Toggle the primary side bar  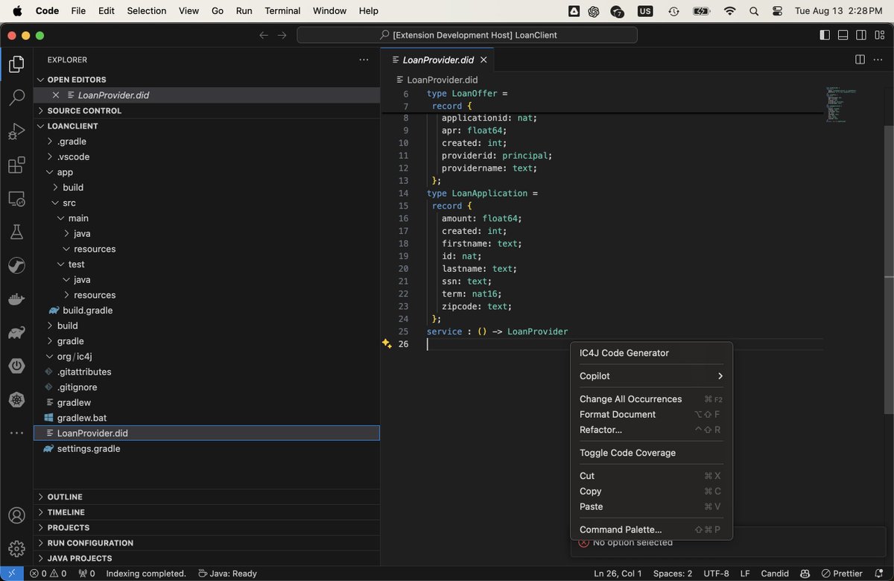825,35
